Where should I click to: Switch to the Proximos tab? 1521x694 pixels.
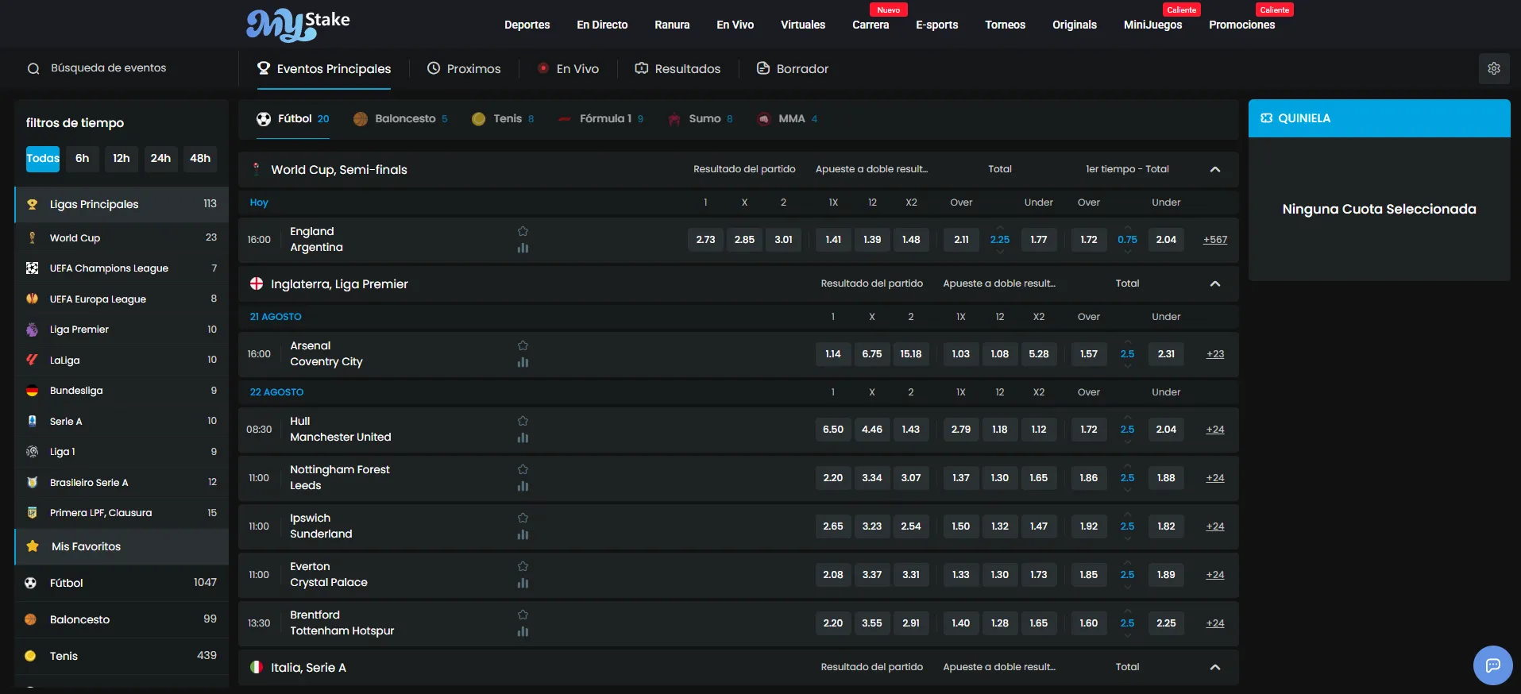point(464,69)
